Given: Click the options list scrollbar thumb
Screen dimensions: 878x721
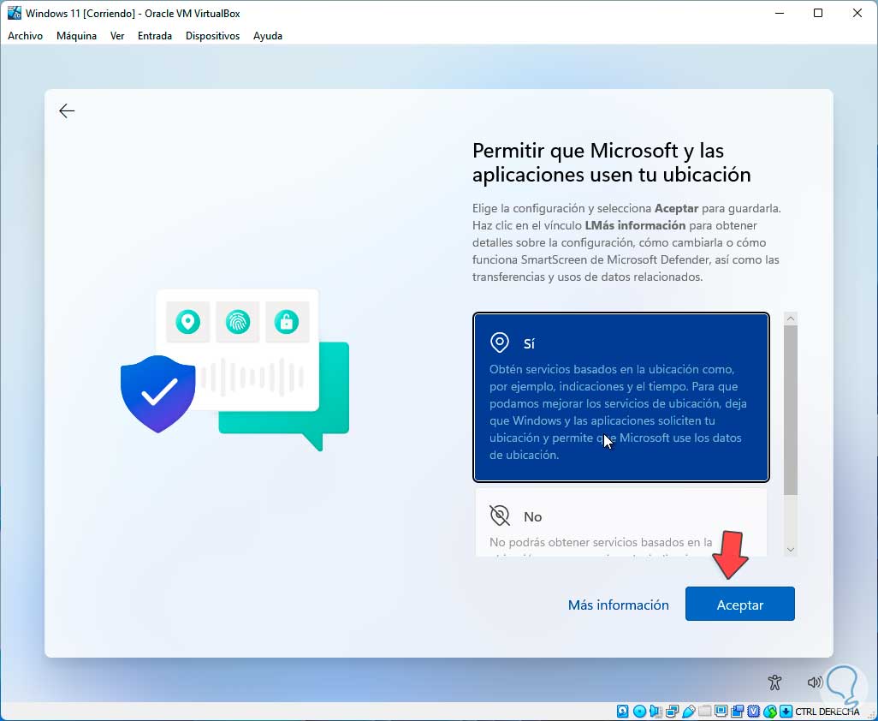Looking at the screenshot, I should 791,410.
